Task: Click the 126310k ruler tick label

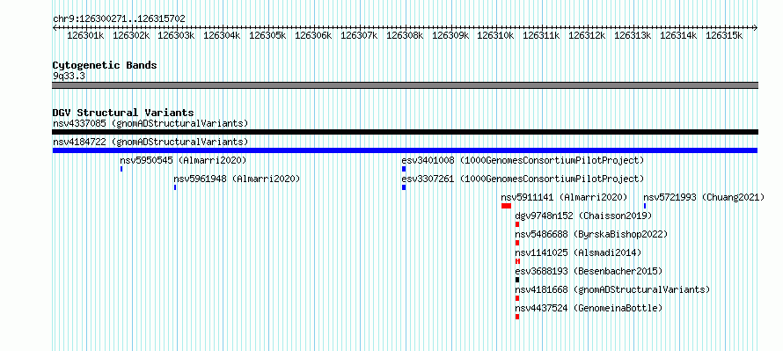Action: click(x=496, y=35)
